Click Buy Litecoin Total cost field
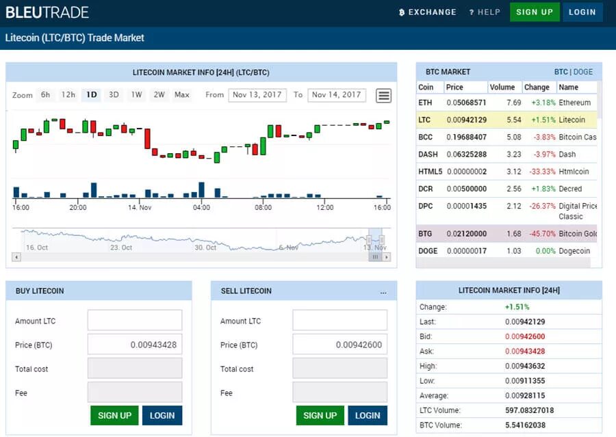 (135, 369)
